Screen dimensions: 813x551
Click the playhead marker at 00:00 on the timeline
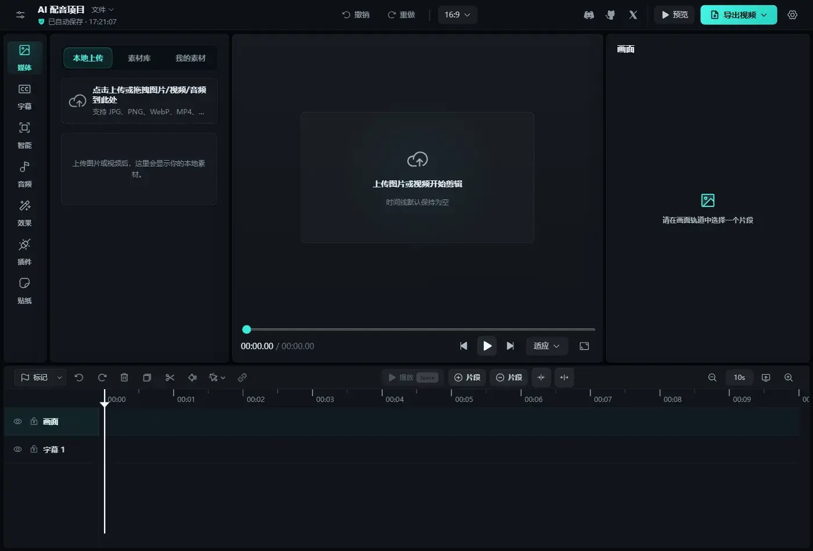click(105, 404)
